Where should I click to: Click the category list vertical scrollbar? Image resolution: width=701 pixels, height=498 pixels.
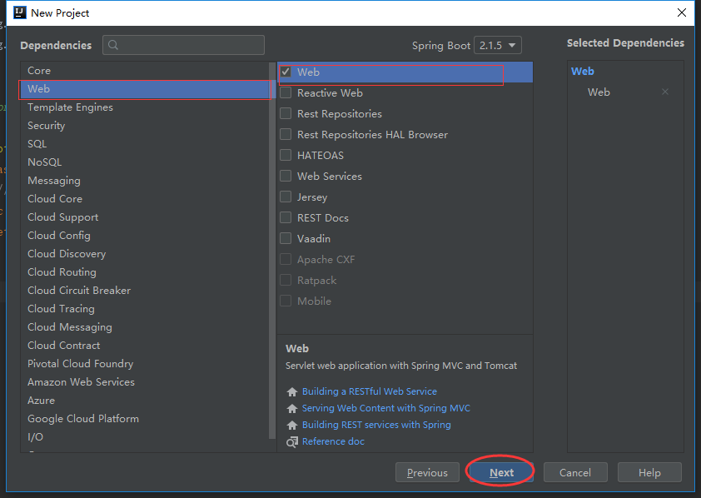point(272,250)
